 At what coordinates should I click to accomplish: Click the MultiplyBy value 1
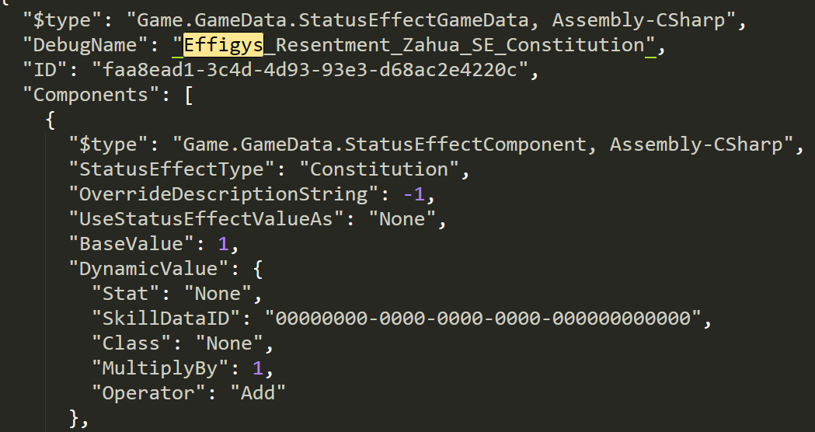coord(258,368)
